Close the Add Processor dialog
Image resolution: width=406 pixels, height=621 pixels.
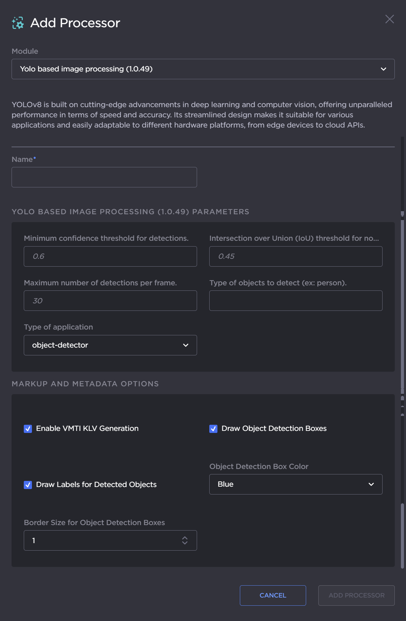point(389,19)
